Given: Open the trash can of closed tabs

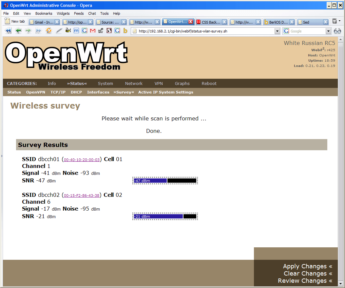Looking at the screenshot, I should click(x=334, y=21).
